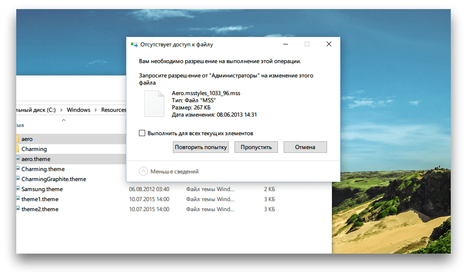The image size is (467, 277).
Task: Click the file transfer icon in dialog title
Action: click(134, 44)
